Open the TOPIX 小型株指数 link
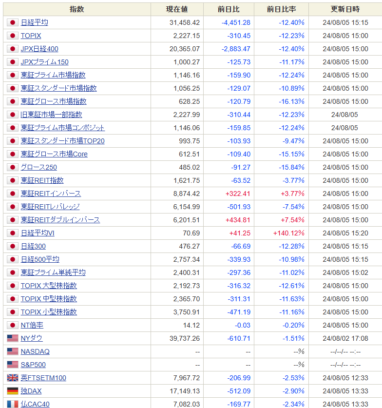This screenshot has width=382, height=408. pyautogui.click(x=49, y=312)
